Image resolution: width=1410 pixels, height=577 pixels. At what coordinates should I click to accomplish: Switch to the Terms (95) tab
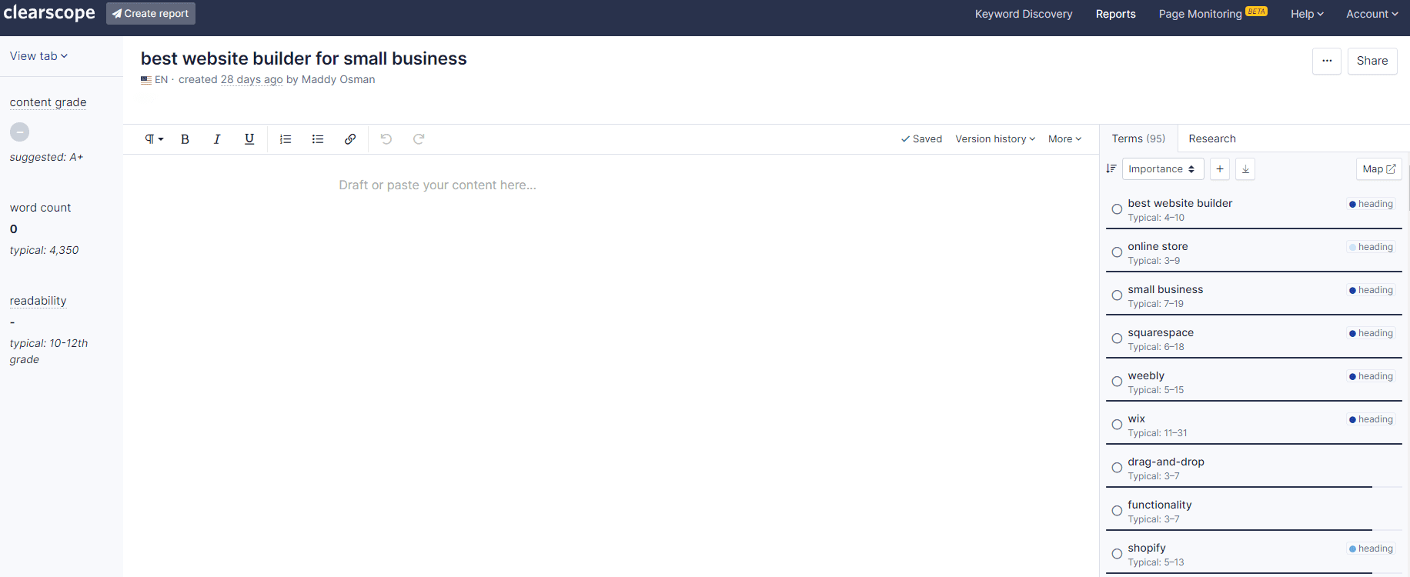[1138, 138]
